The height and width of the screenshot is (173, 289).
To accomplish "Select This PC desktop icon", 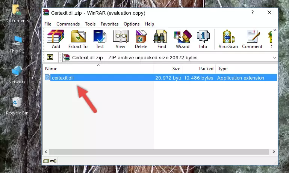I will click(17, 45).
